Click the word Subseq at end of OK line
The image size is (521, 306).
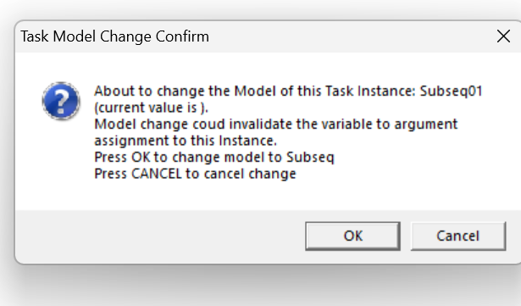(x=310, y=158)
